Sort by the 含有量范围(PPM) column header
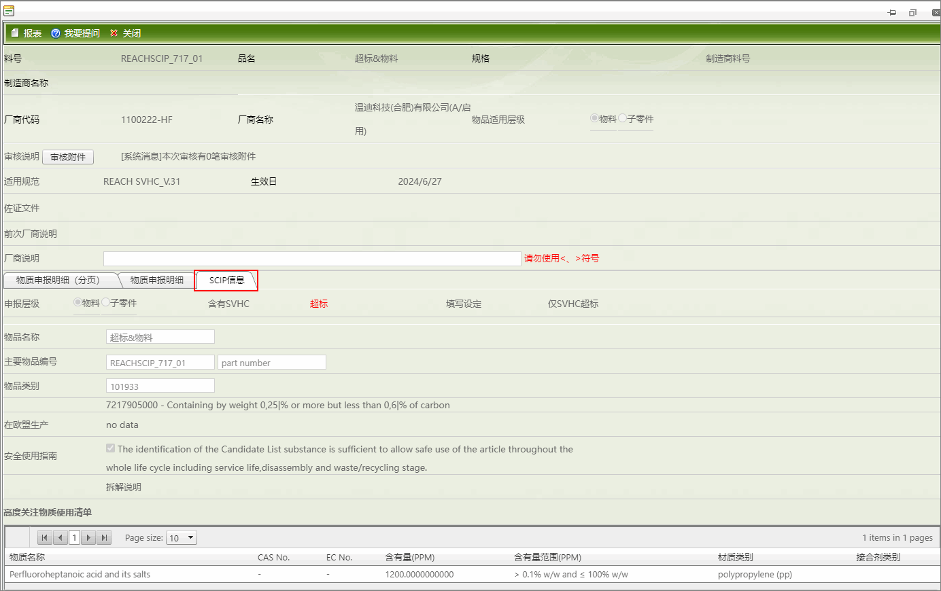941x591 pixels. click(548, 557)
